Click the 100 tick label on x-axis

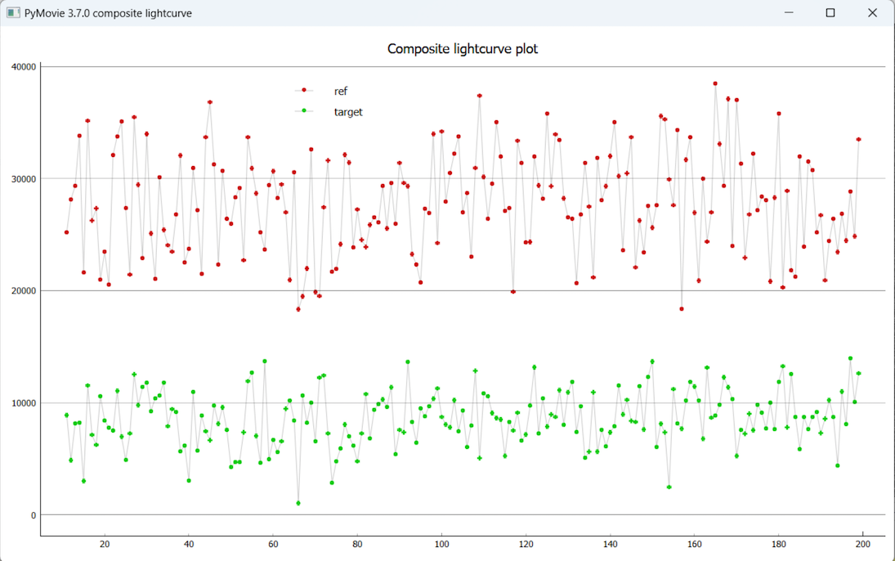pyautogui.click(x=441, y=544)
